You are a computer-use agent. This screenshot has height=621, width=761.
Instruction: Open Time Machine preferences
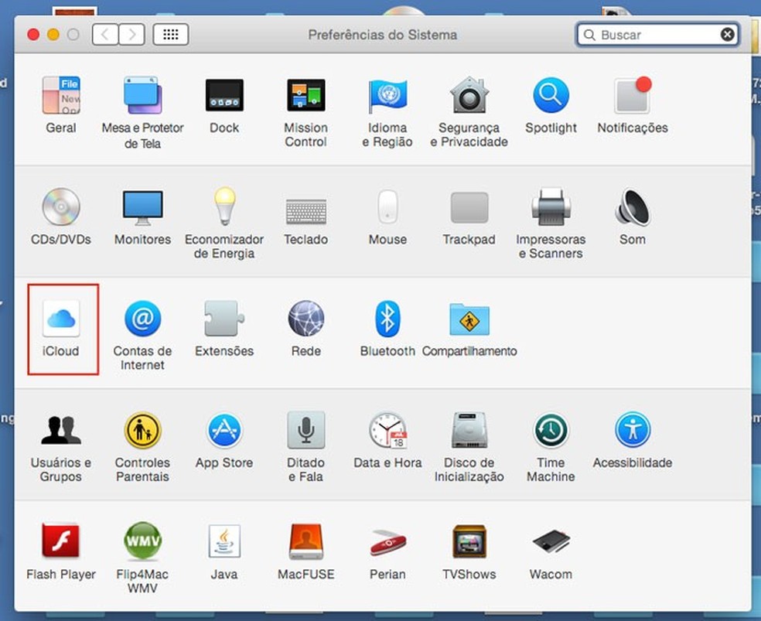(x=551, y=431)
